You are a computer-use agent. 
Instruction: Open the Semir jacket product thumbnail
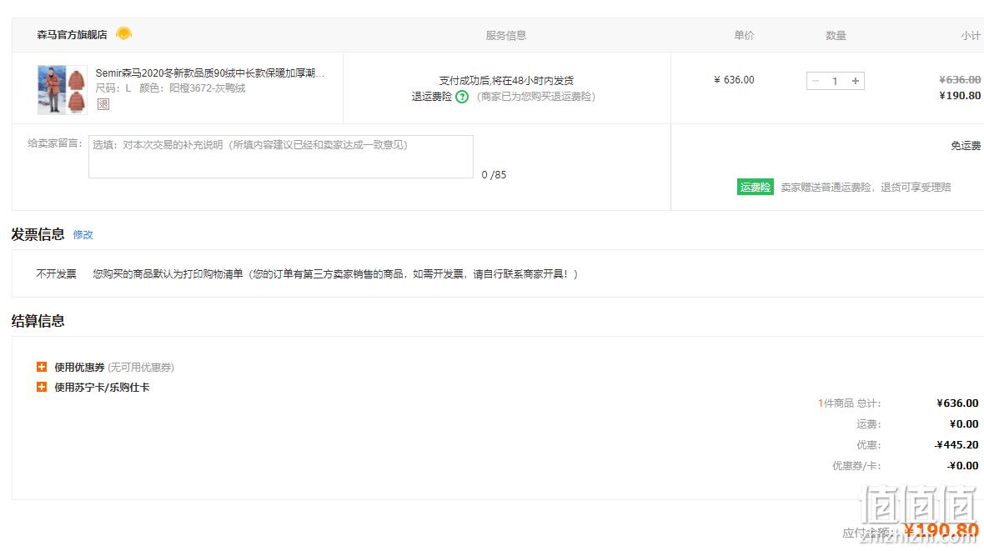tap(63, 90)
